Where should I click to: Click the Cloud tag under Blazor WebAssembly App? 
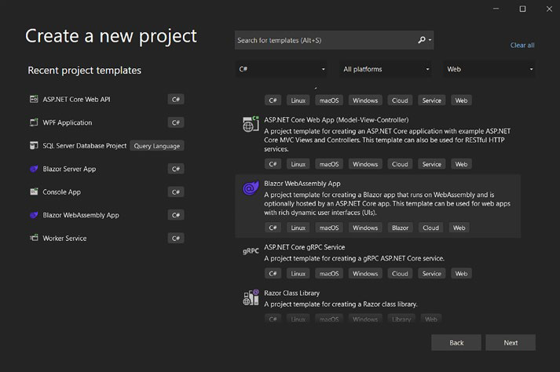coord(430,228)
